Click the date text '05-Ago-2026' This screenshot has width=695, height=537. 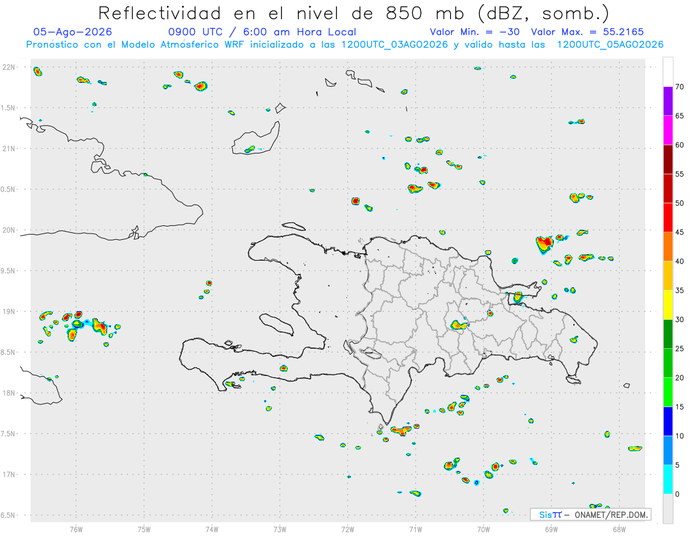pyautogui.click(x=73, y=32)
